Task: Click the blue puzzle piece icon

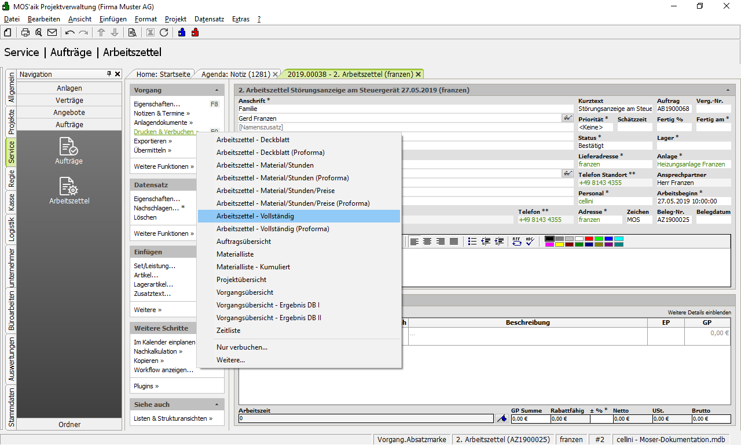Action: pyautogui.click(x=182, y=32)
